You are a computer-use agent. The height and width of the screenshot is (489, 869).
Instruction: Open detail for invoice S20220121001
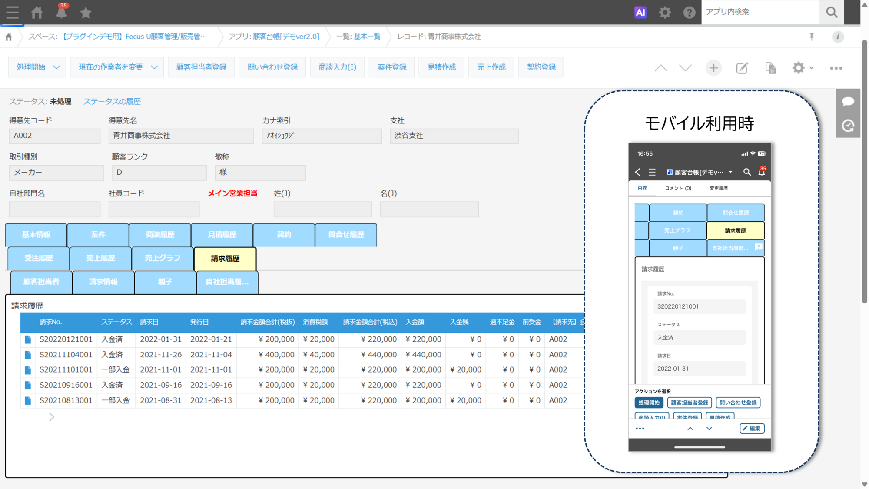tap(28, 339)
